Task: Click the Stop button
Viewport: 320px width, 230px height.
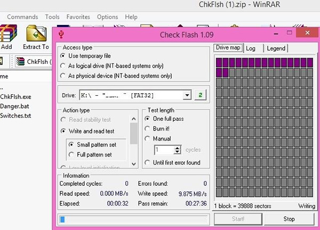Action: 289,219
